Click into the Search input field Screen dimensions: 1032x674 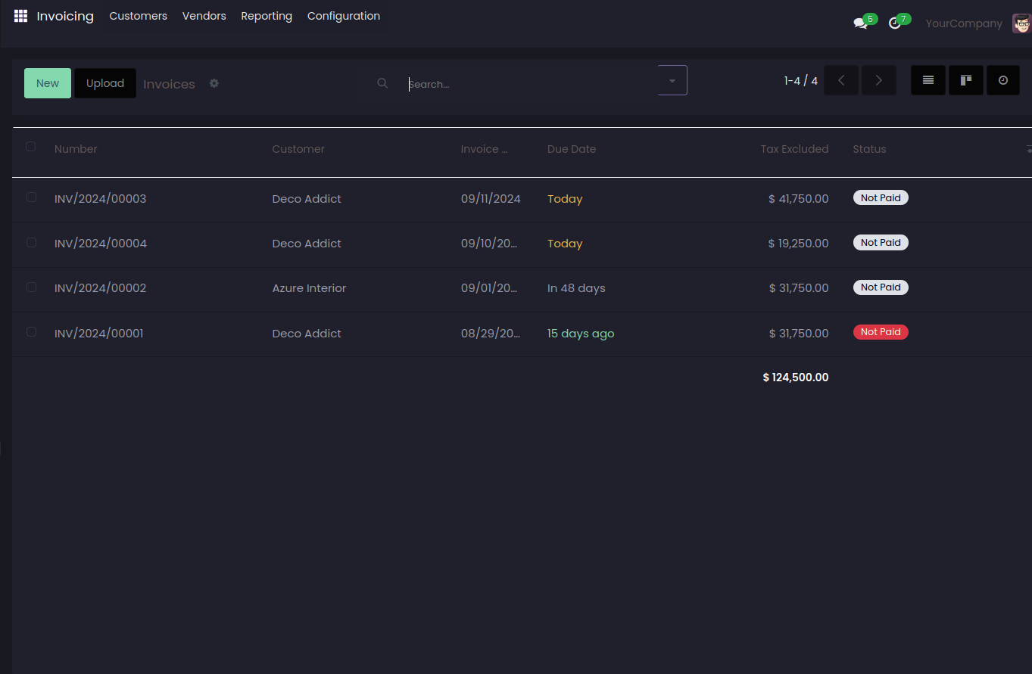[530, 84]
